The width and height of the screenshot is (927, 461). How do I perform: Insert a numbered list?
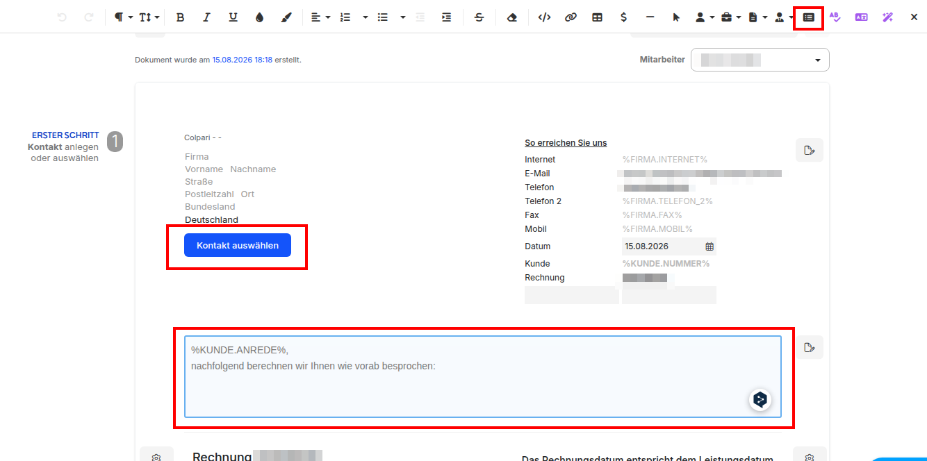point(345,17)
